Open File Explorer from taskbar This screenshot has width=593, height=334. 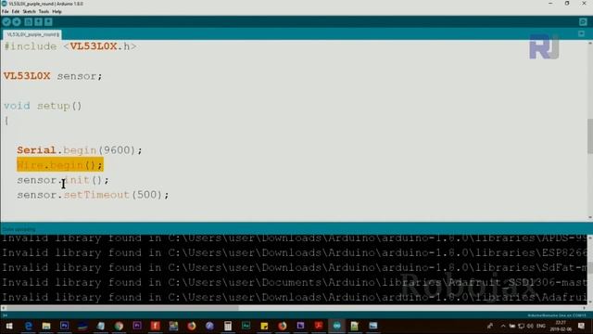pyautogui.click(x=46, y=326)
